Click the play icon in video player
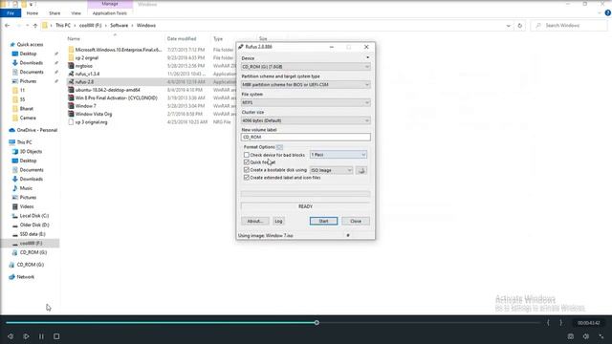The height and width of the screenshot is (344, 612). (26, 336)
